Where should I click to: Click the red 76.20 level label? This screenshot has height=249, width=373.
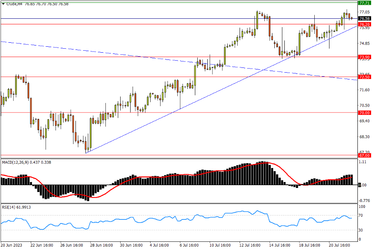pos(364,24)
